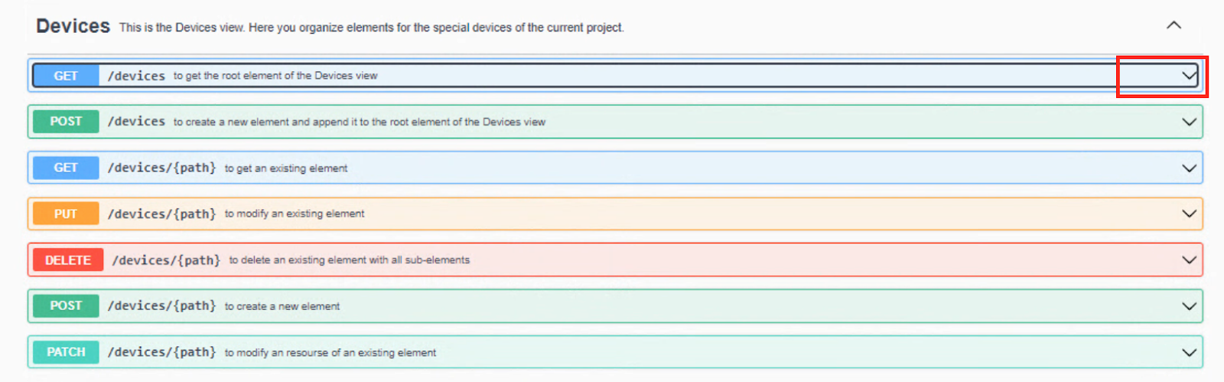Open the 'to modify an existing element' operation
The width and height of the screenshot is (1224, 382).
pyautogui.click(x=295, y=214)
